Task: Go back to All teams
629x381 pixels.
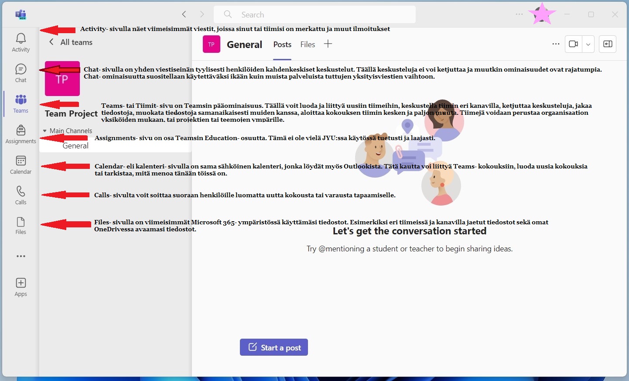Action: (71, 42)
